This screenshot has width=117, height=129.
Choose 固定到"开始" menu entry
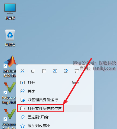[55, 117]
